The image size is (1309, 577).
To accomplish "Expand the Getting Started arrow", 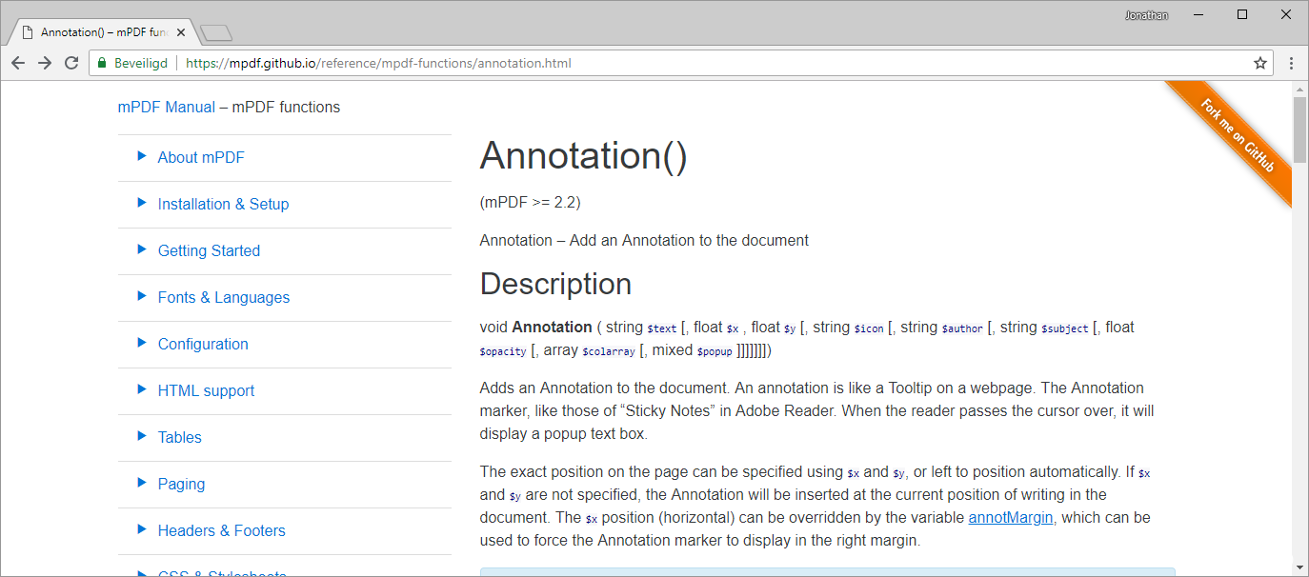I will click(x=142, y=249).
